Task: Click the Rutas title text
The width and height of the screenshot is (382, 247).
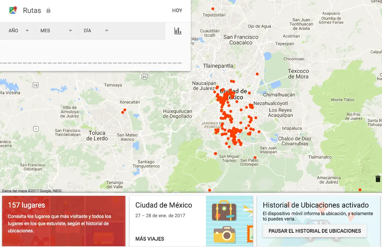Action: (x=32, y=10)
